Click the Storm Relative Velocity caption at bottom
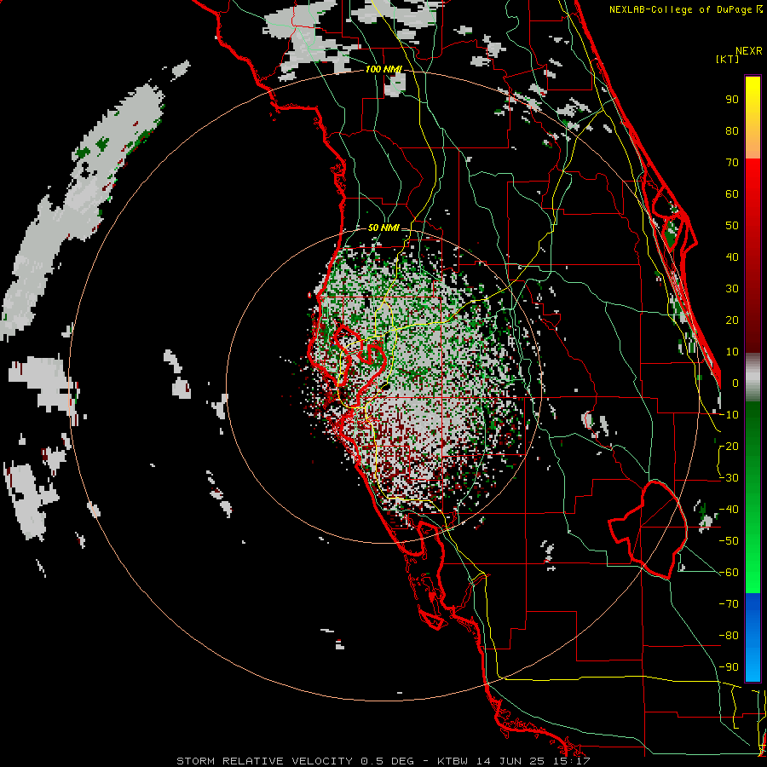This screenshot has width=767, height=767. tap(383, 761)
